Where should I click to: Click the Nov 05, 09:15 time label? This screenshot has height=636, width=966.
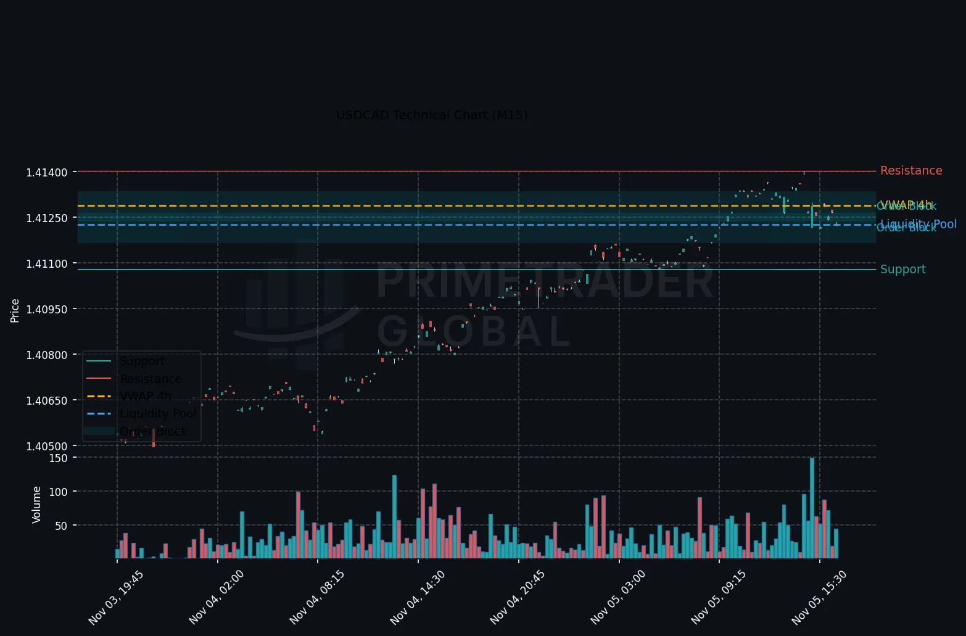[x=719, y=598]
